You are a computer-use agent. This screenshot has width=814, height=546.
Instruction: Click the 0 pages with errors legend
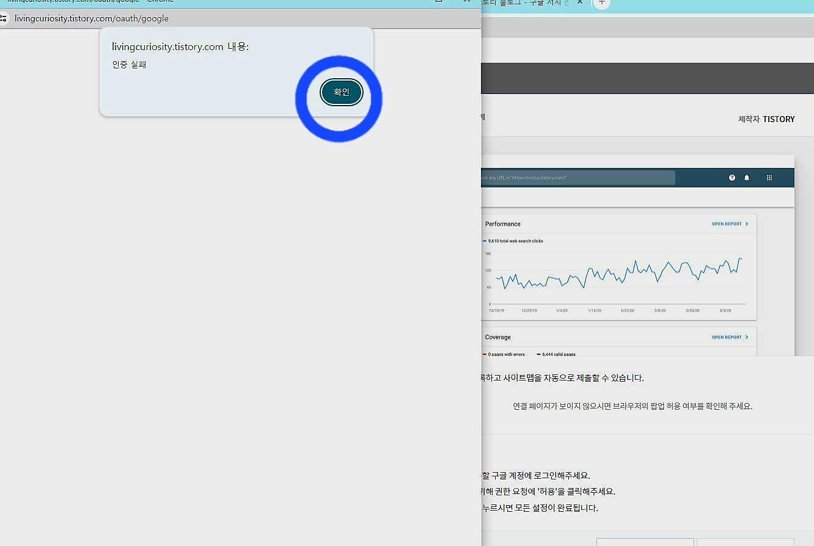[504, 354]
